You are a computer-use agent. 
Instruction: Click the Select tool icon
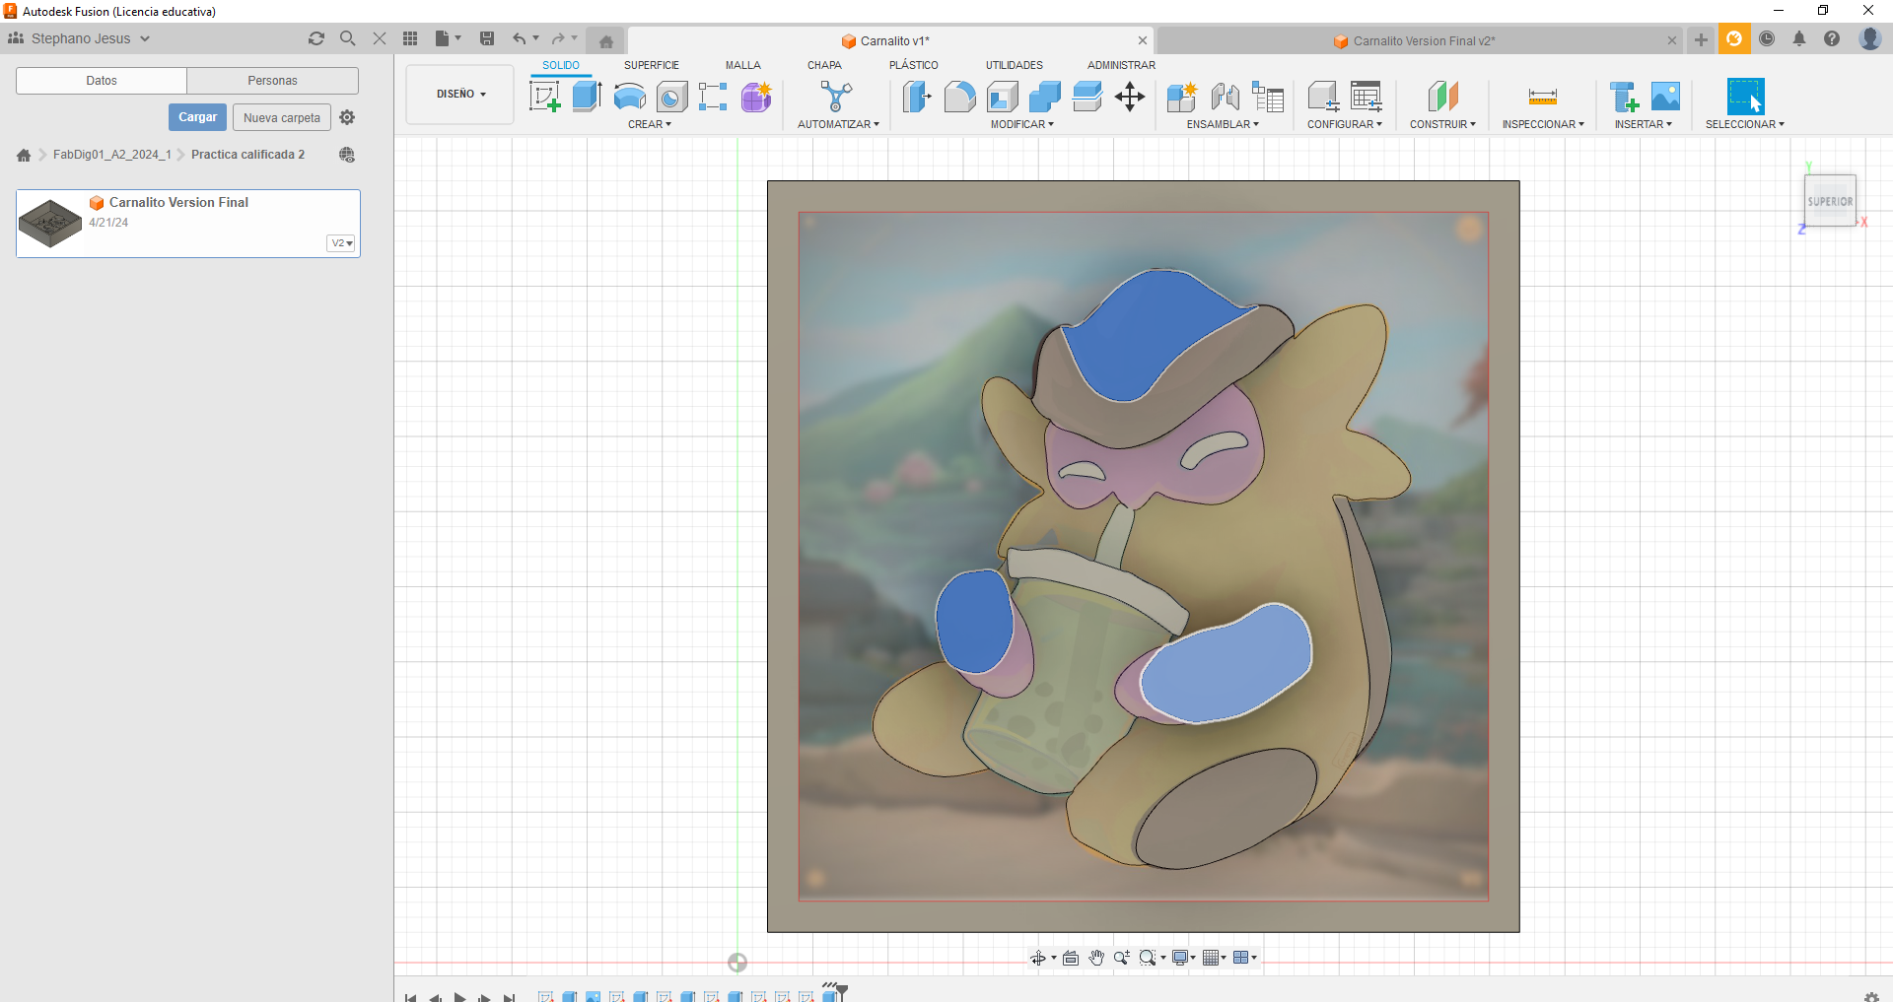click(x=1745, y=97)
